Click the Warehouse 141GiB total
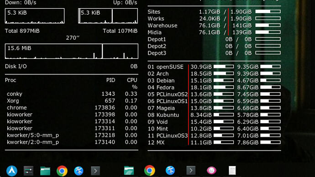This screenshot has height=177, width=315. (242, 26)
